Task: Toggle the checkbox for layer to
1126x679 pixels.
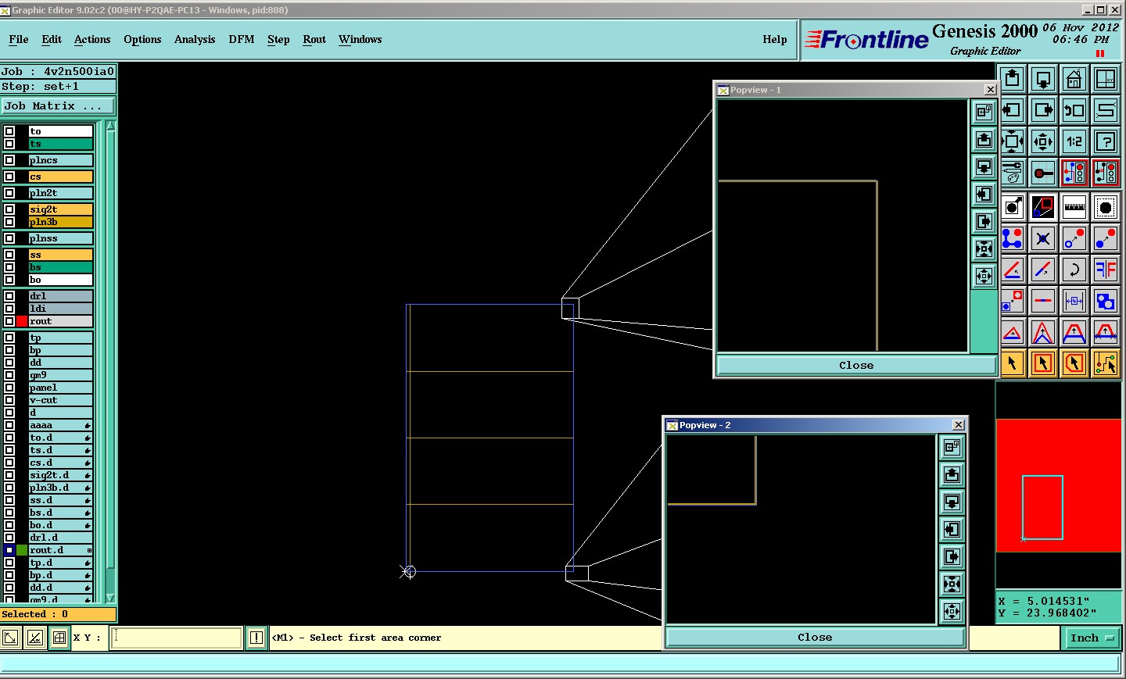Action: click(9, 131)
